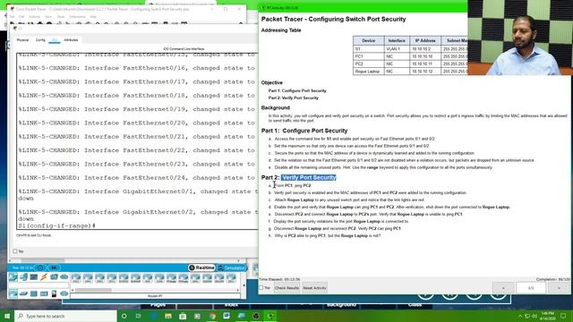Select the End Devices category icon

tap(23, 277)
